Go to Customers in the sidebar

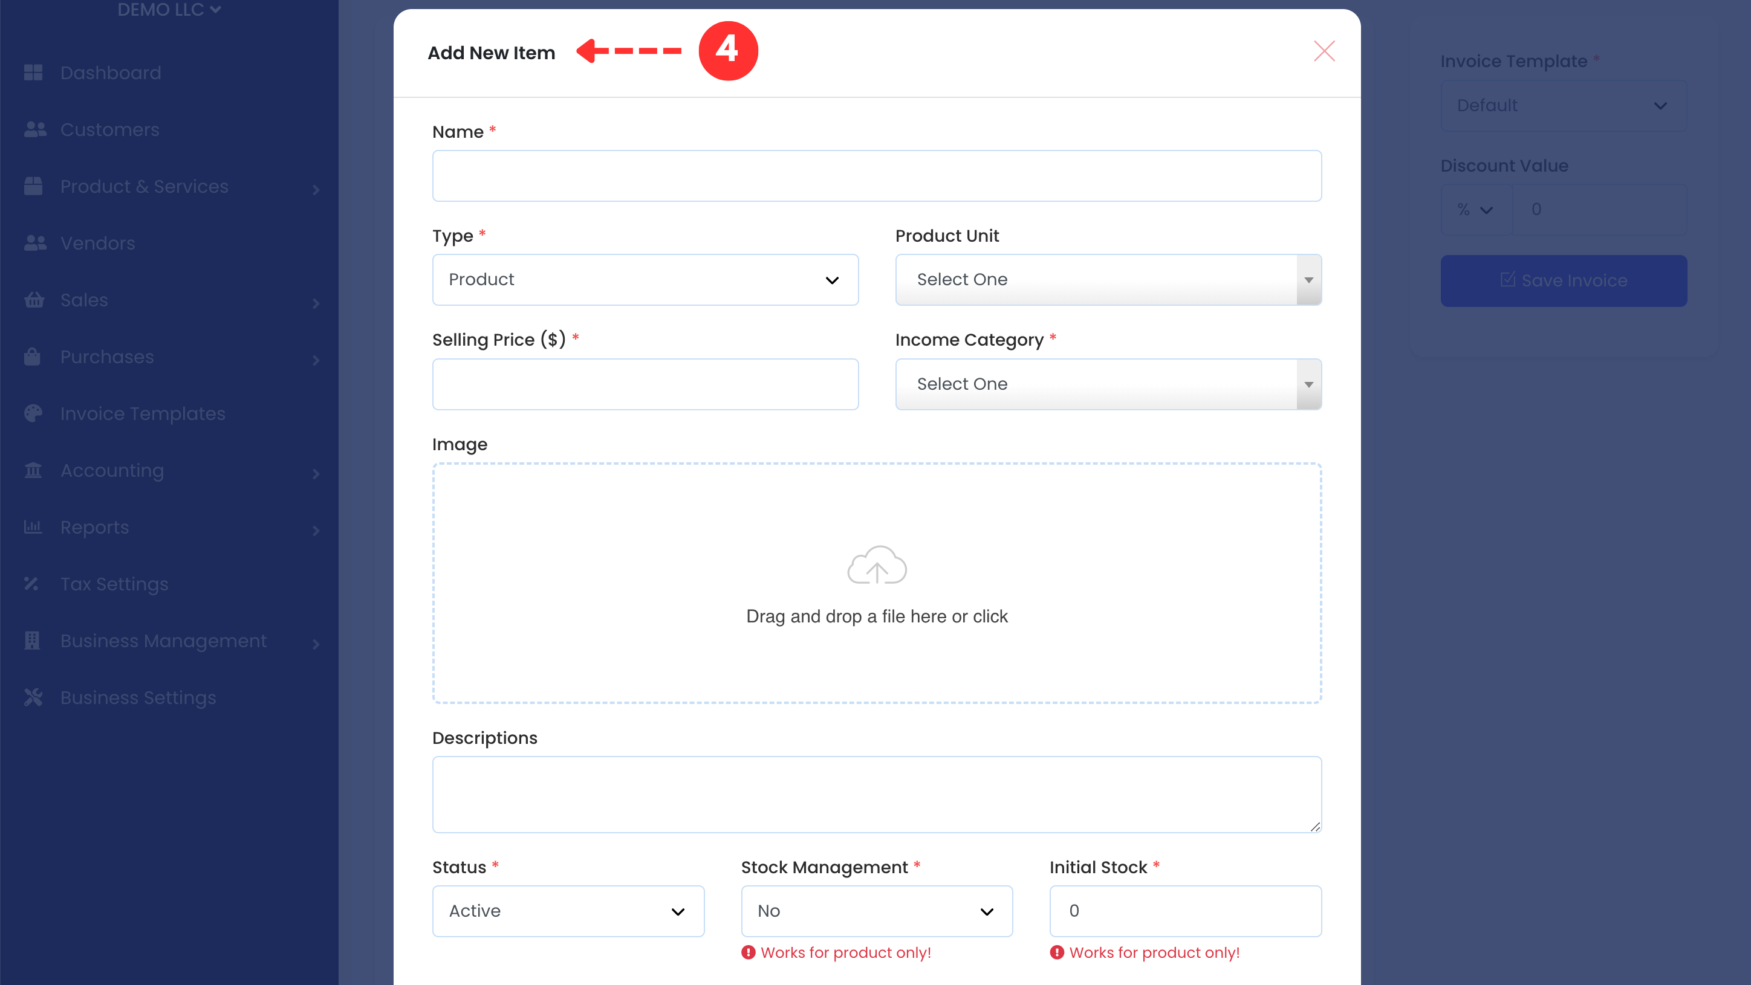(110, 129)
